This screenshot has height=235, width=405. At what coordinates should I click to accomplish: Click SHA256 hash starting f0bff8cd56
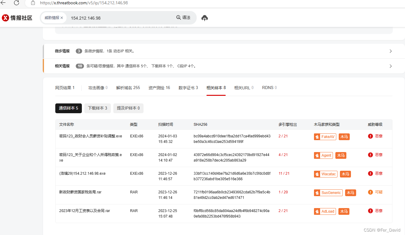pyautogui.click(x=232, y=214)
